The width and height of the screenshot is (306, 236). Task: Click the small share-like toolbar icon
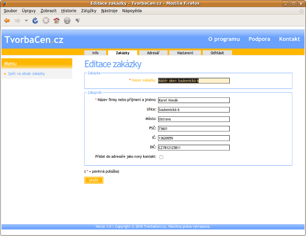click(x=77, y=20)
